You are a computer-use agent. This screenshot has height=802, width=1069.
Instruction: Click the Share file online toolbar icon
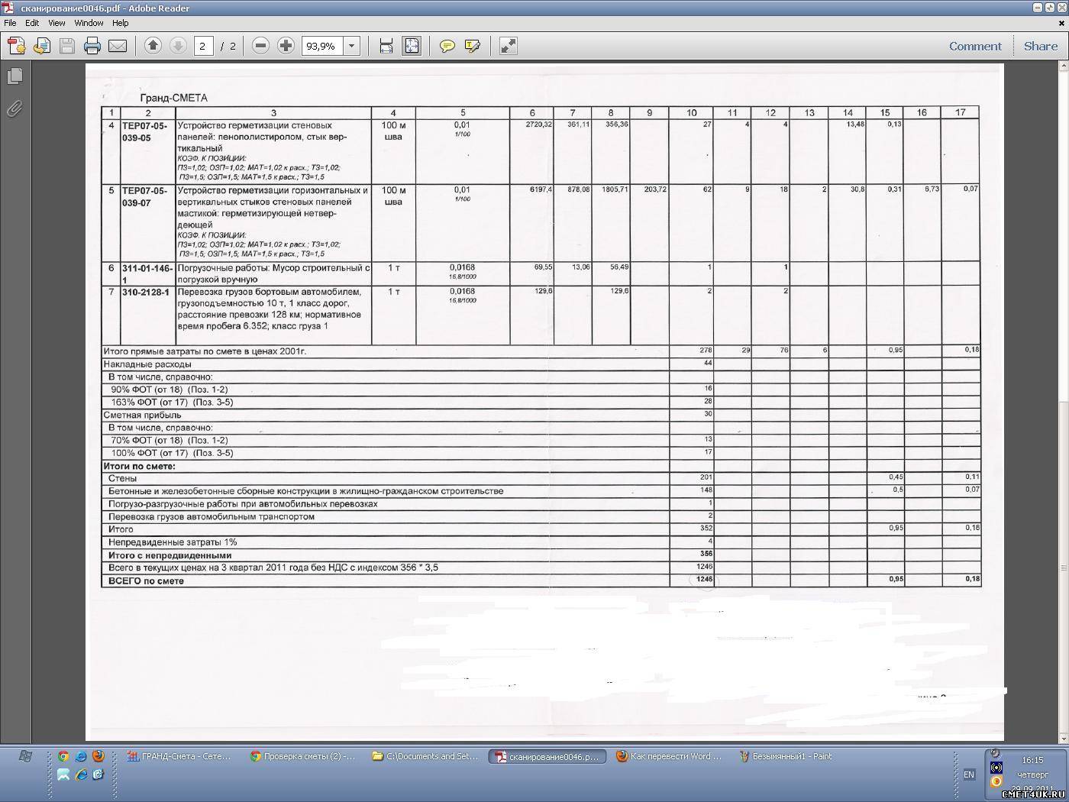click(x=41, y=47)
